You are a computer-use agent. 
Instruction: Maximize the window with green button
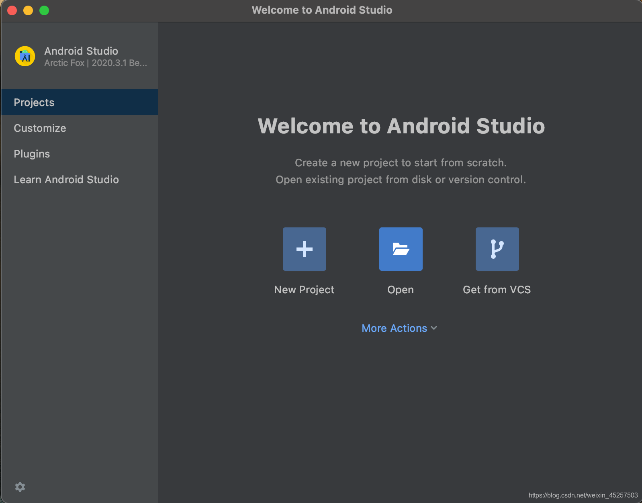(x=44, y=10)
